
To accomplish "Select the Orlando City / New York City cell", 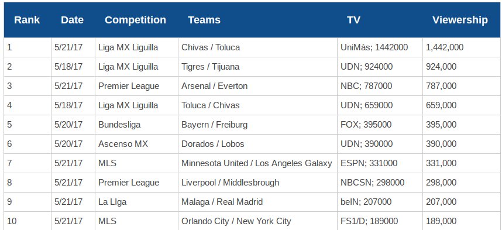I will tap(257, 221).
